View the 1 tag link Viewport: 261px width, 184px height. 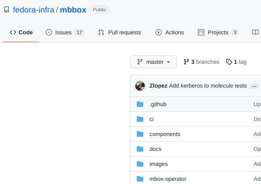click(x=236, y=62)
